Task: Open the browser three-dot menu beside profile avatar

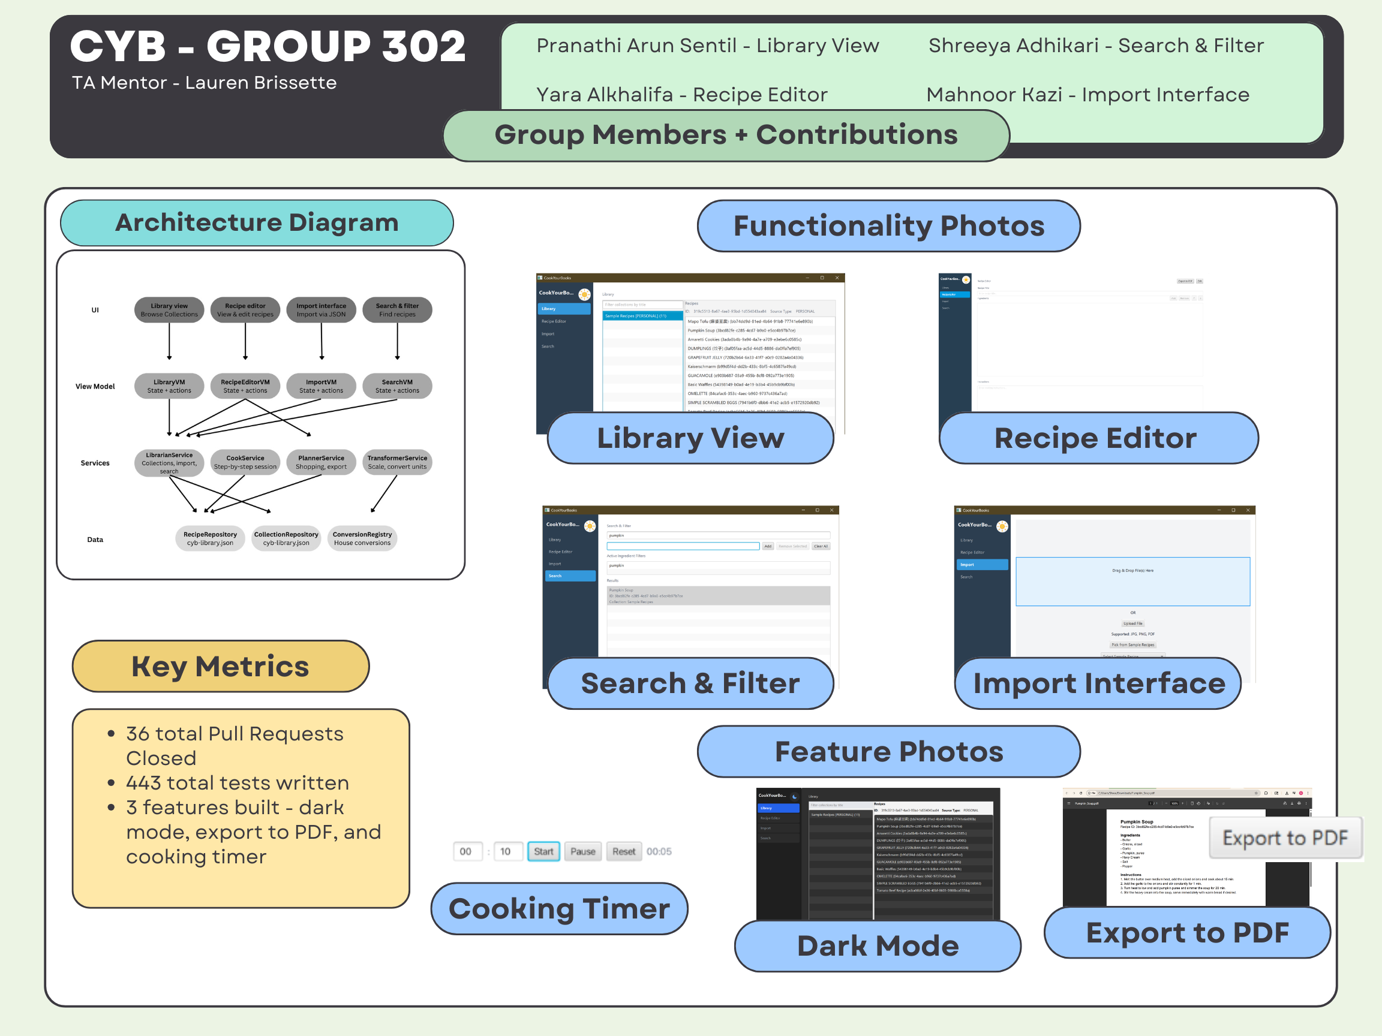Action: (1308, 793)
